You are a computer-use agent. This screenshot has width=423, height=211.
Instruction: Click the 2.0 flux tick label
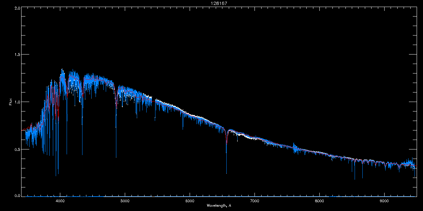17,8
